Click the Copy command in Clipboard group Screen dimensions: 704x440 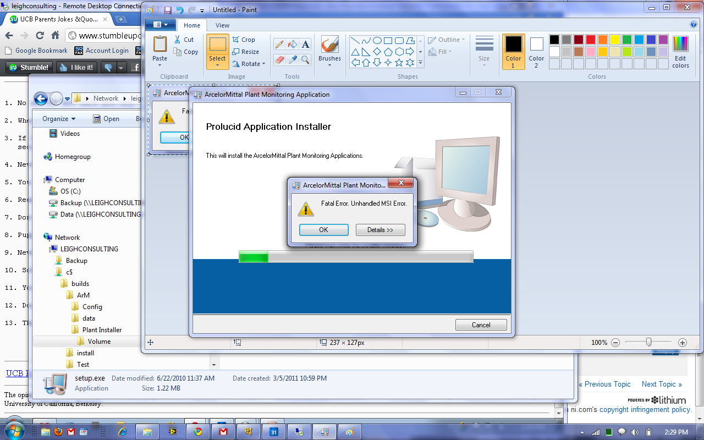(185, 52)
